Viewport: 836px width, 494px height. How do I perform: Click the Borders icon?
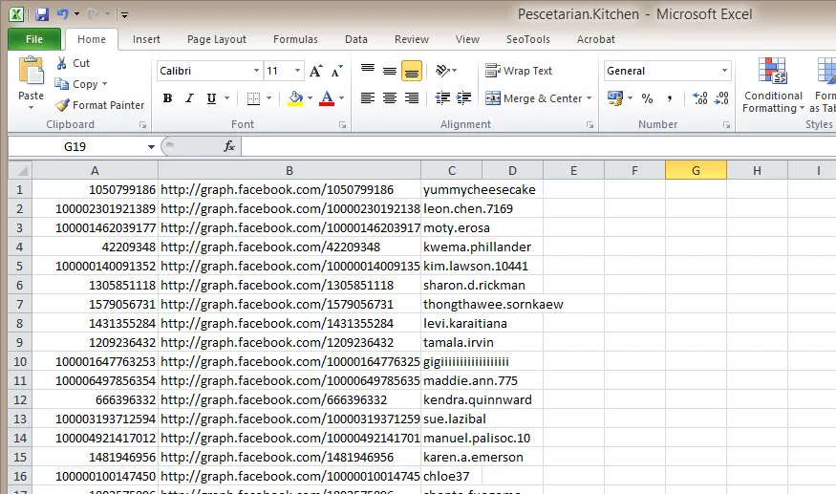pos(253,98)
